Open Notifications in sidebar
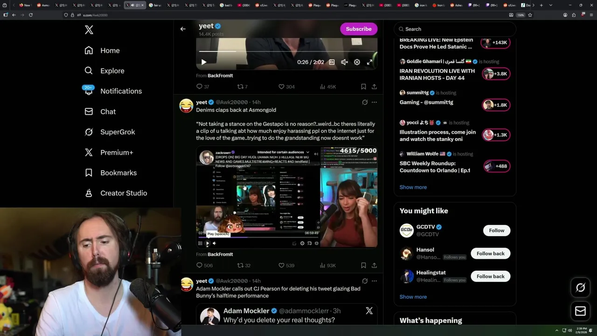Viewport: 597px width, 336px height. click(113, 91)
